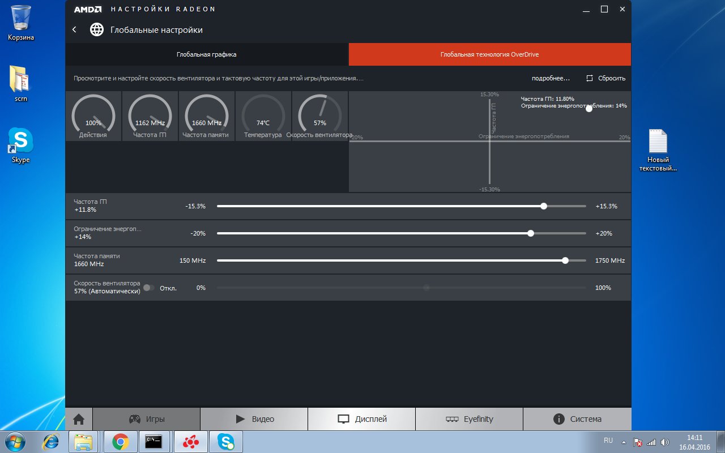This screenshot has height=453, width=725.
Task: Click the подробнее… link
Action: (x=551, y=78)
